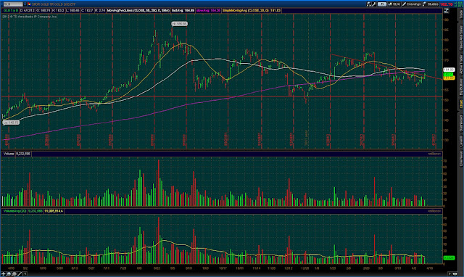
Task: Click the slowAvg value label in magenta
Action: coord(209,10)
